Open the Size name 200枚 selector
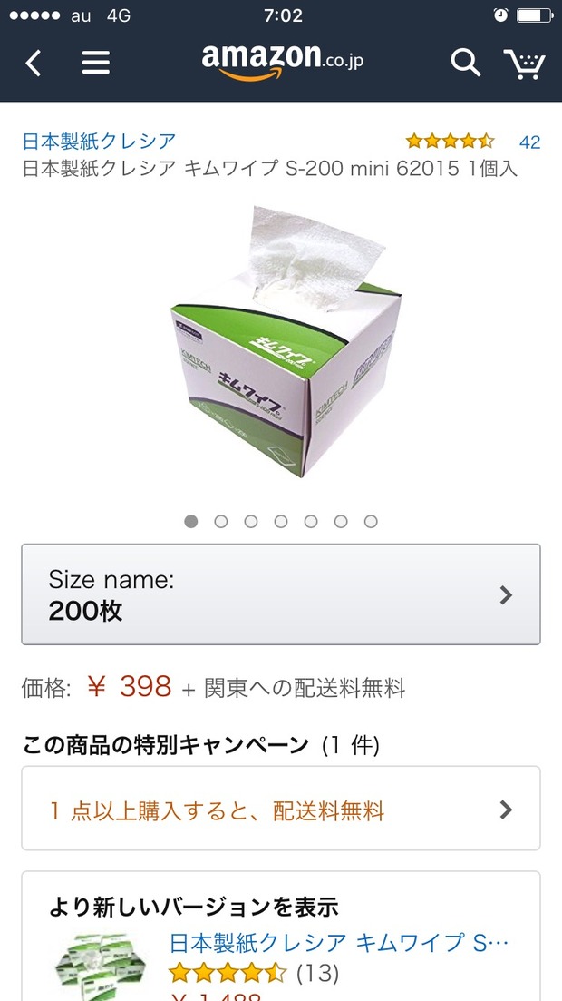This screenshot has width=562, height=1001. (281, 594)
